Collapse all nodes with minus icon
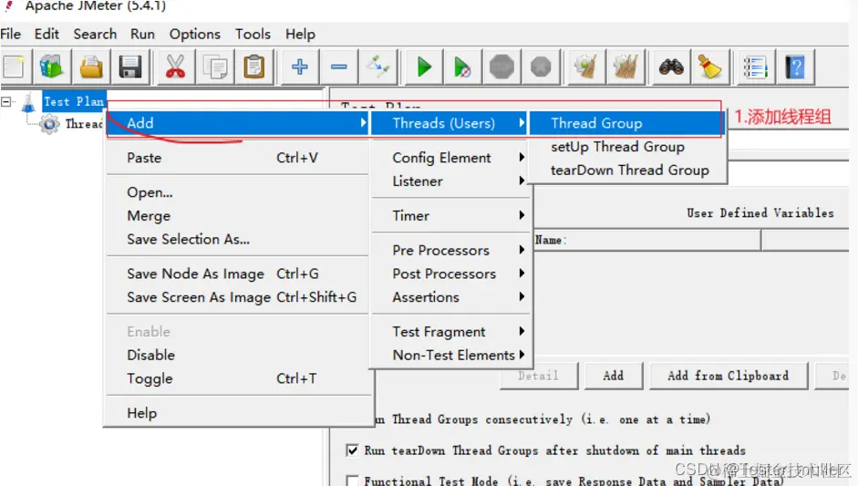Screen dimensions: 858x486 [x=338, y=67]
